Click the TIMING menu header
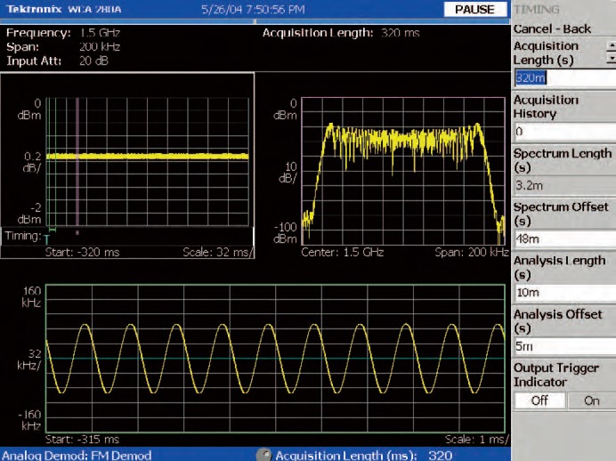 pyautogui.click(x=537, y=10)
